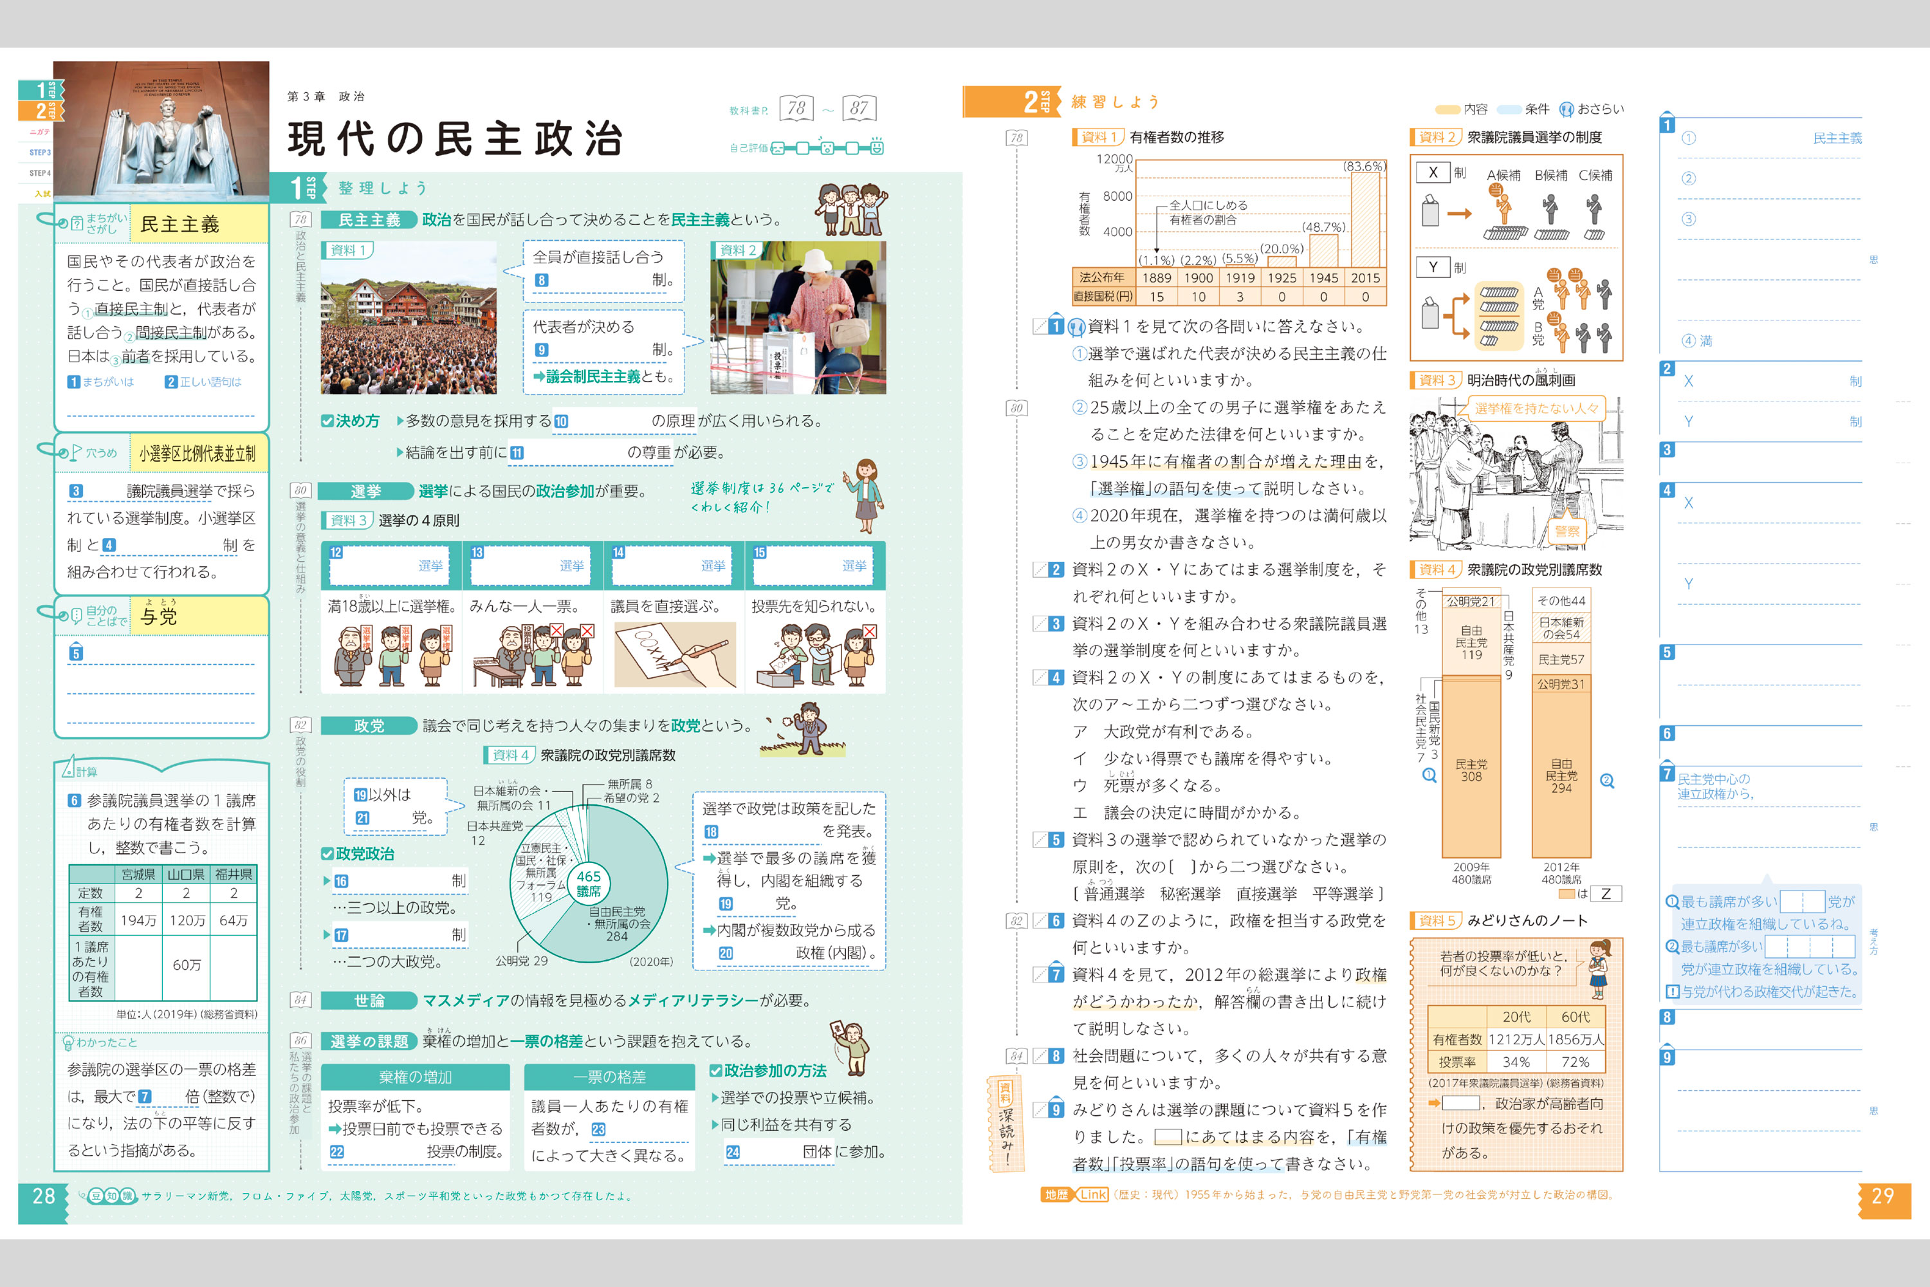Open the 資料2 woman voting photo
Screen dimensions: 1930x1287
(x=798, y=318)
